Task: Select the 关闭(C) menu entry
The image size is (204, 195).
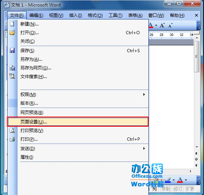Action: point(78,41)
